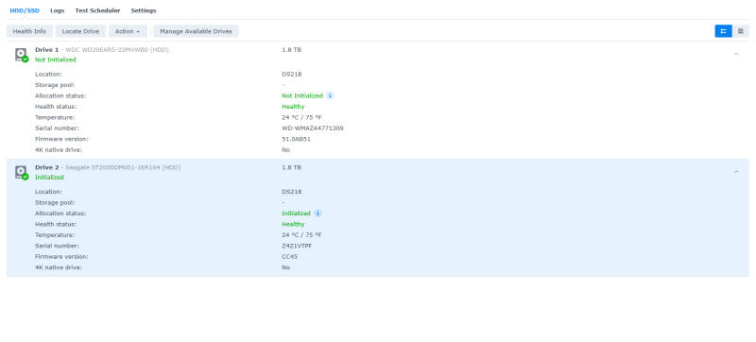Select the Drive 2 Seagate ST2000DM001 title
This screenshot has width=756, height=342.
(x=108, y=167)
